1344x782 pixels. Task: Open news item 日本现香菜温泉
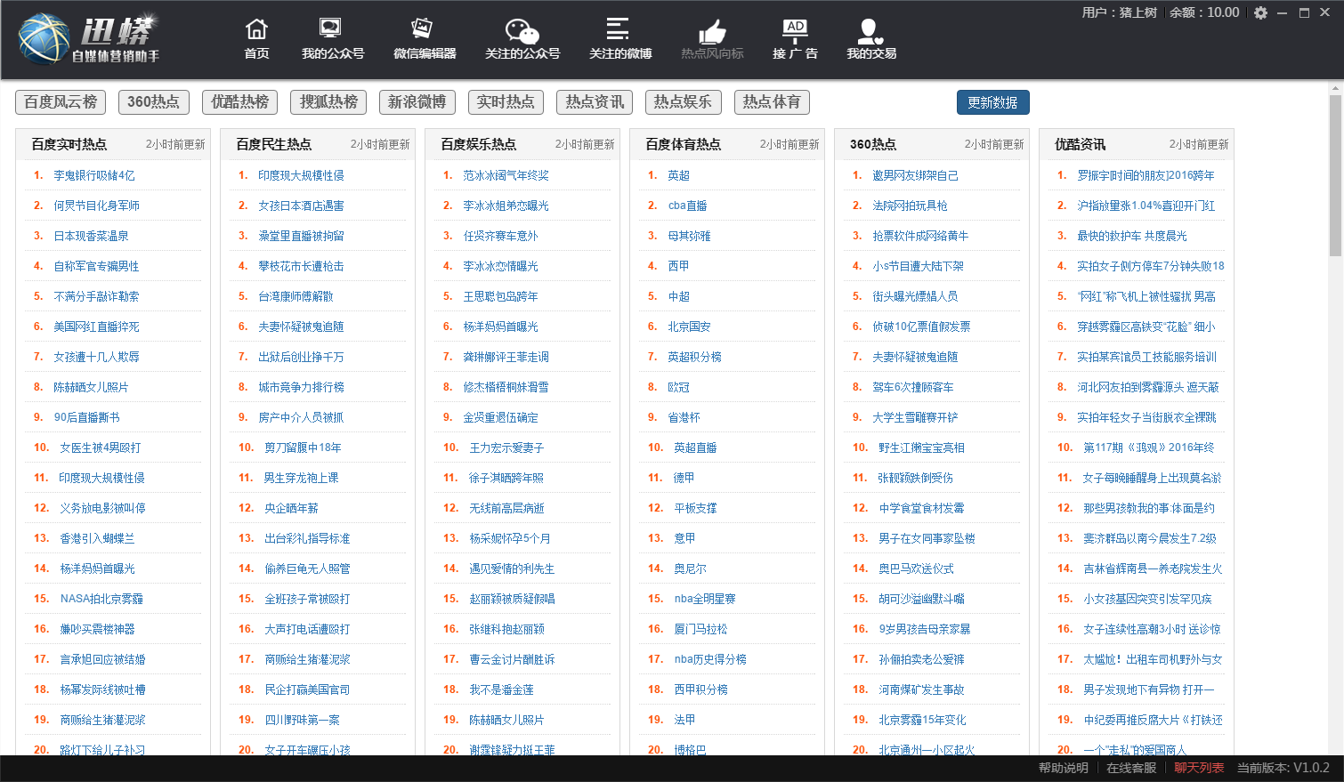click(x=91, y=236)
